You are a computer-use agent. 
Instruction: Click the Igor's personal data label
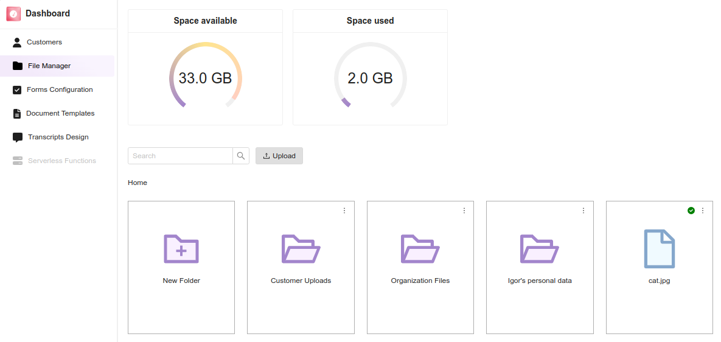click(540, 281)
